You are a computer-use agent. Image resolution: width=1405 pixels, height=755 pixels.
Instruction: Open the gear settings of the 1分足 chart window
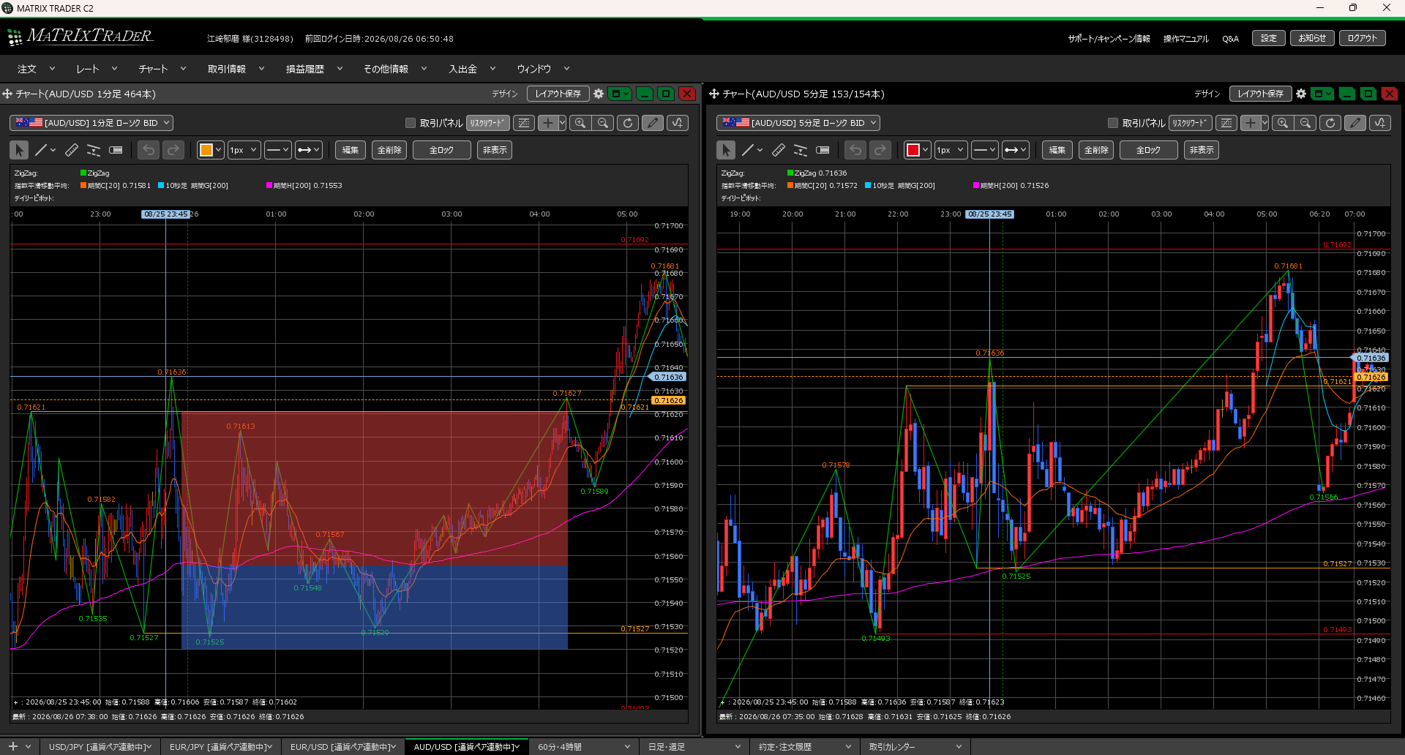tap(599, 94)
